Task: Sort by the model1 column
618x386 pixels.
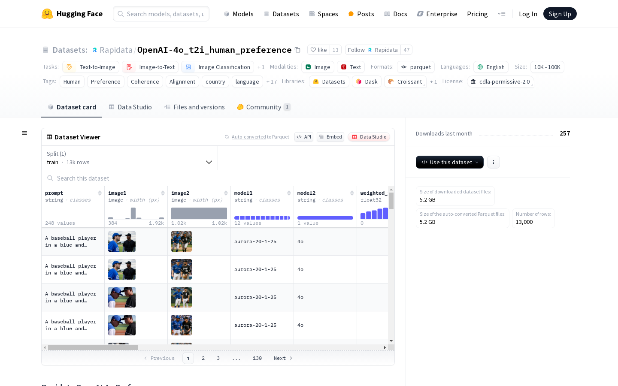Action: pos(289,193)
